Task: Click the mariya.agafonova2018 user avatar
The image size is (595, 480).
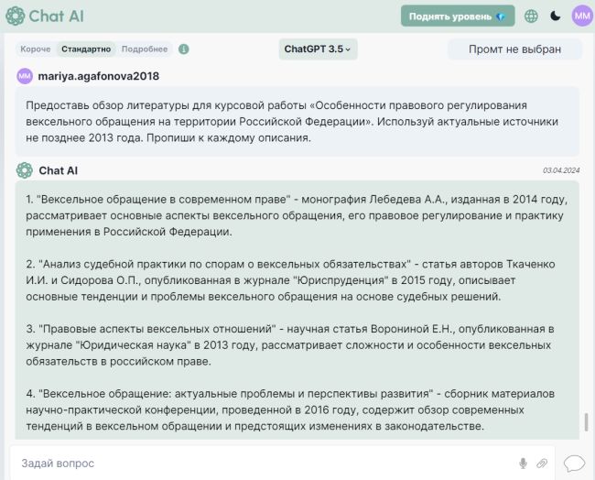Action: tap(25, 76)
